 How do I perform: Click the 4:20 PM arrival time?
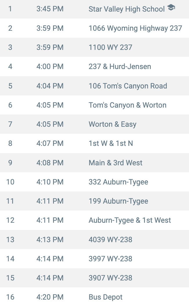coord(50,297)
